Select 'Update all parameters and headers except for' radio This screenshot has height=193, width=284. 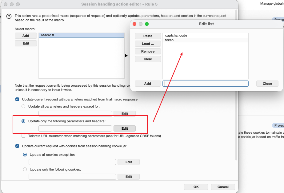pyautogui.click(x=23, y=106)
